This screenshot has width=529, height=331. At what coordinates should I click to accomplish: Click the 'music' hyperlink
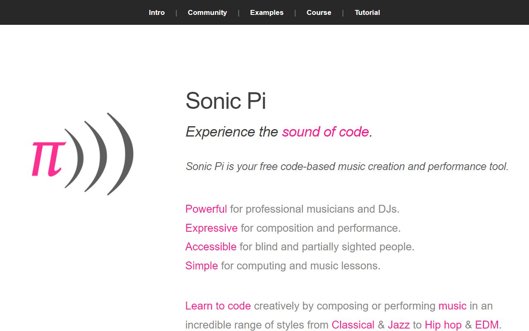coord(453,306)
